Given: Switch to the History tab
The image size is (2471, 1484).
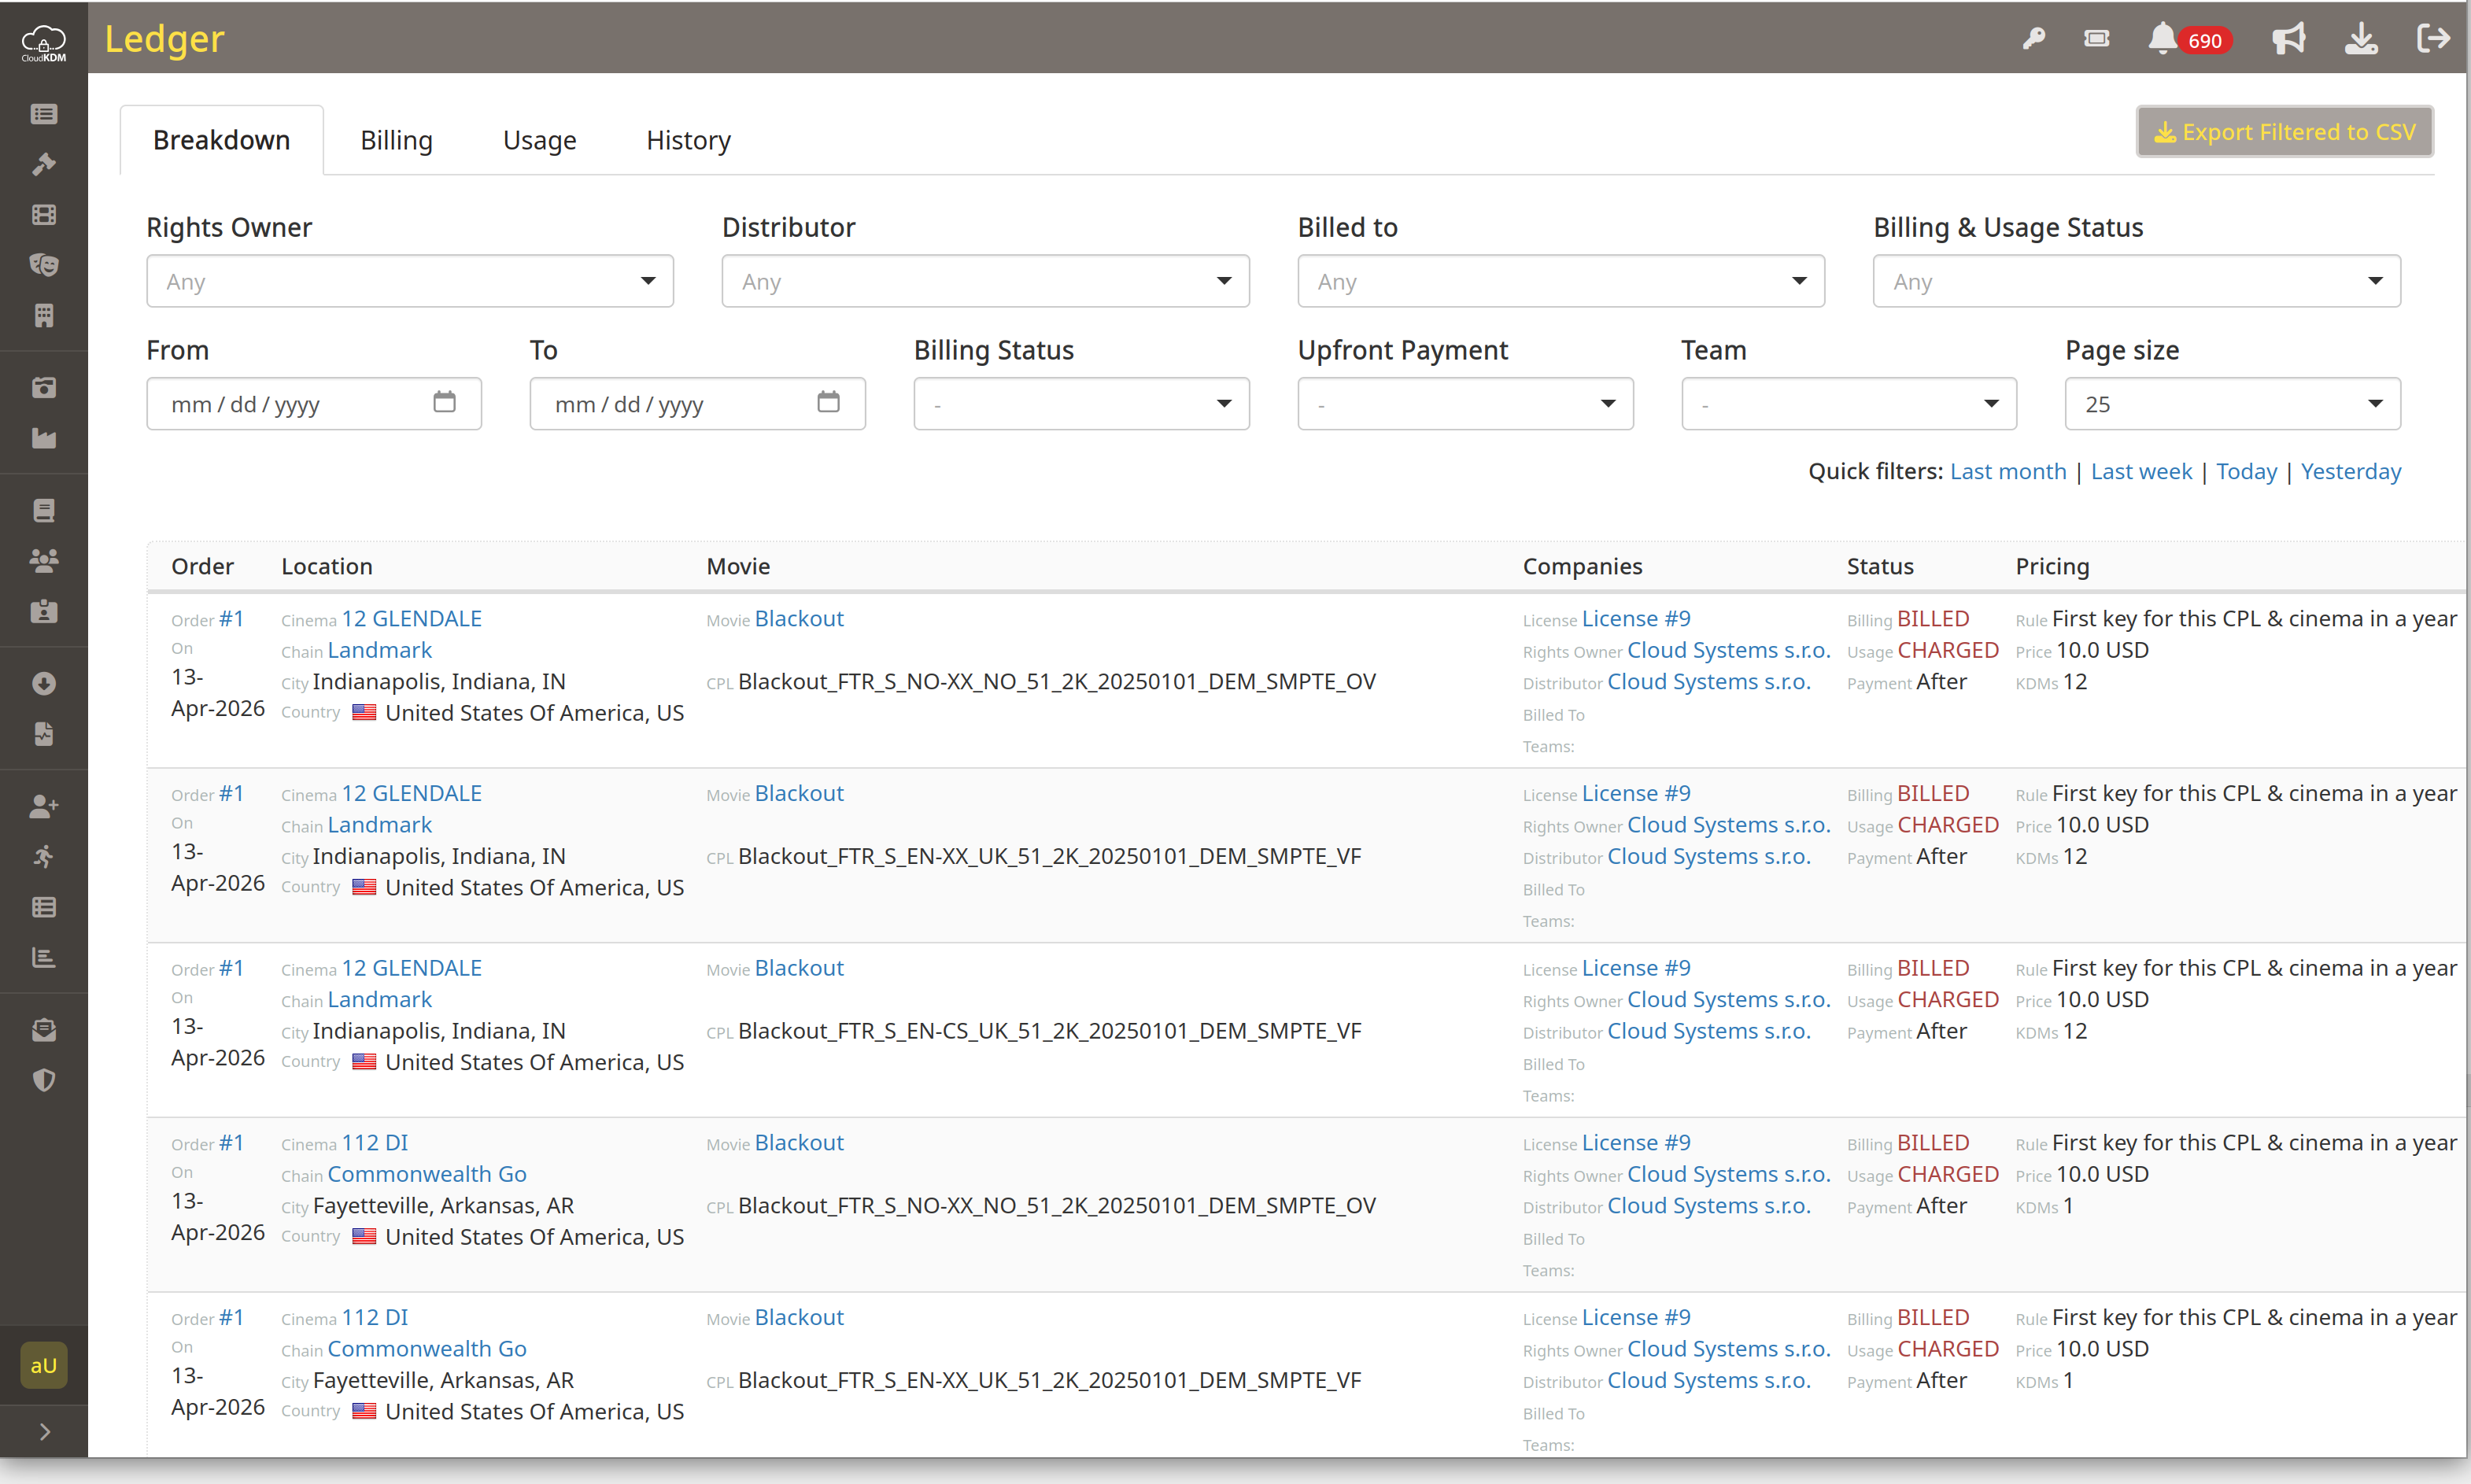Looking at the screenshot, I should pos(688,140).
